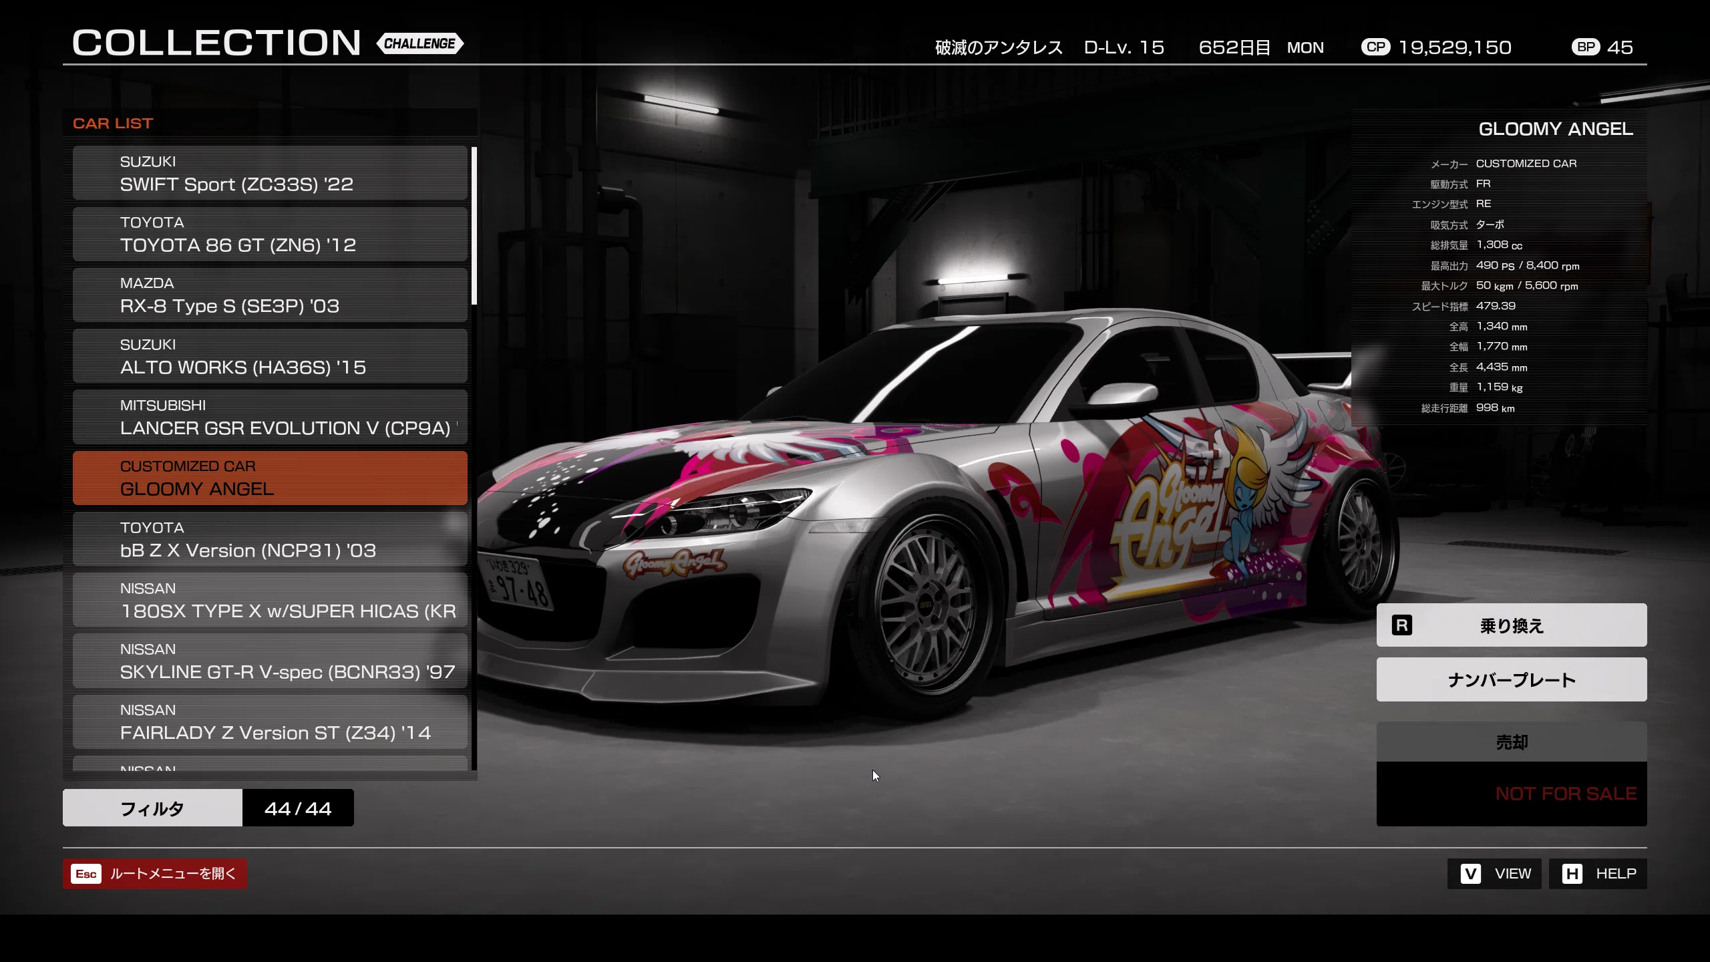
Task: Click the BP points icon
Action: [1586, 47]
